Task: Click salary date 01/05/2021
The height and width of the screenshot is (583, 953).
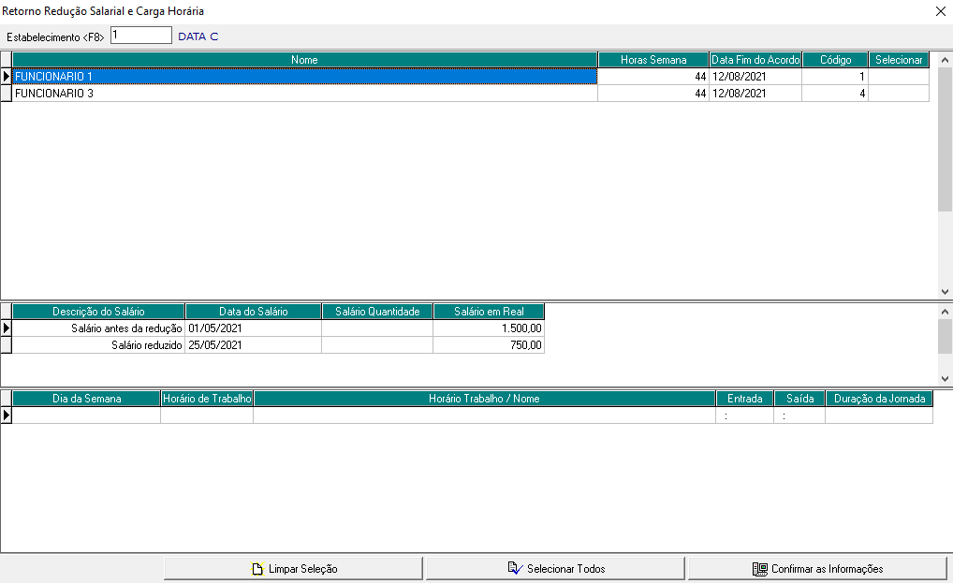Action: 254,328
